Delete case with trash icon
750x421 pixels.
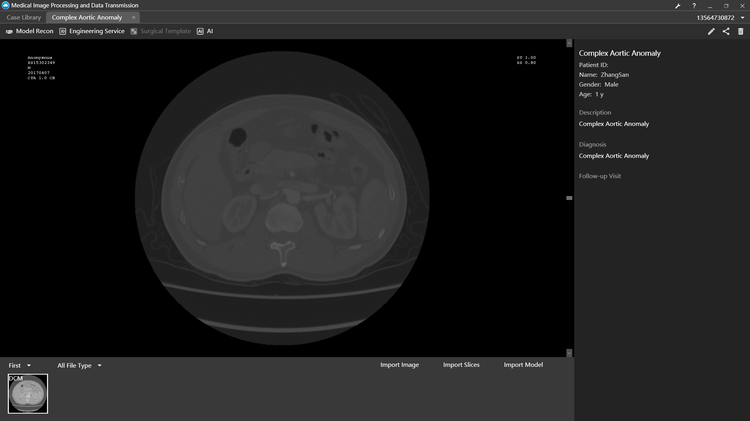click(741, 32)
